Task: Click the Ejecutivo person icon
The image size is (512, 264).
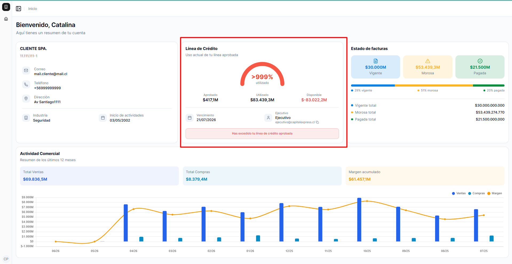Action: click(268, 118)
